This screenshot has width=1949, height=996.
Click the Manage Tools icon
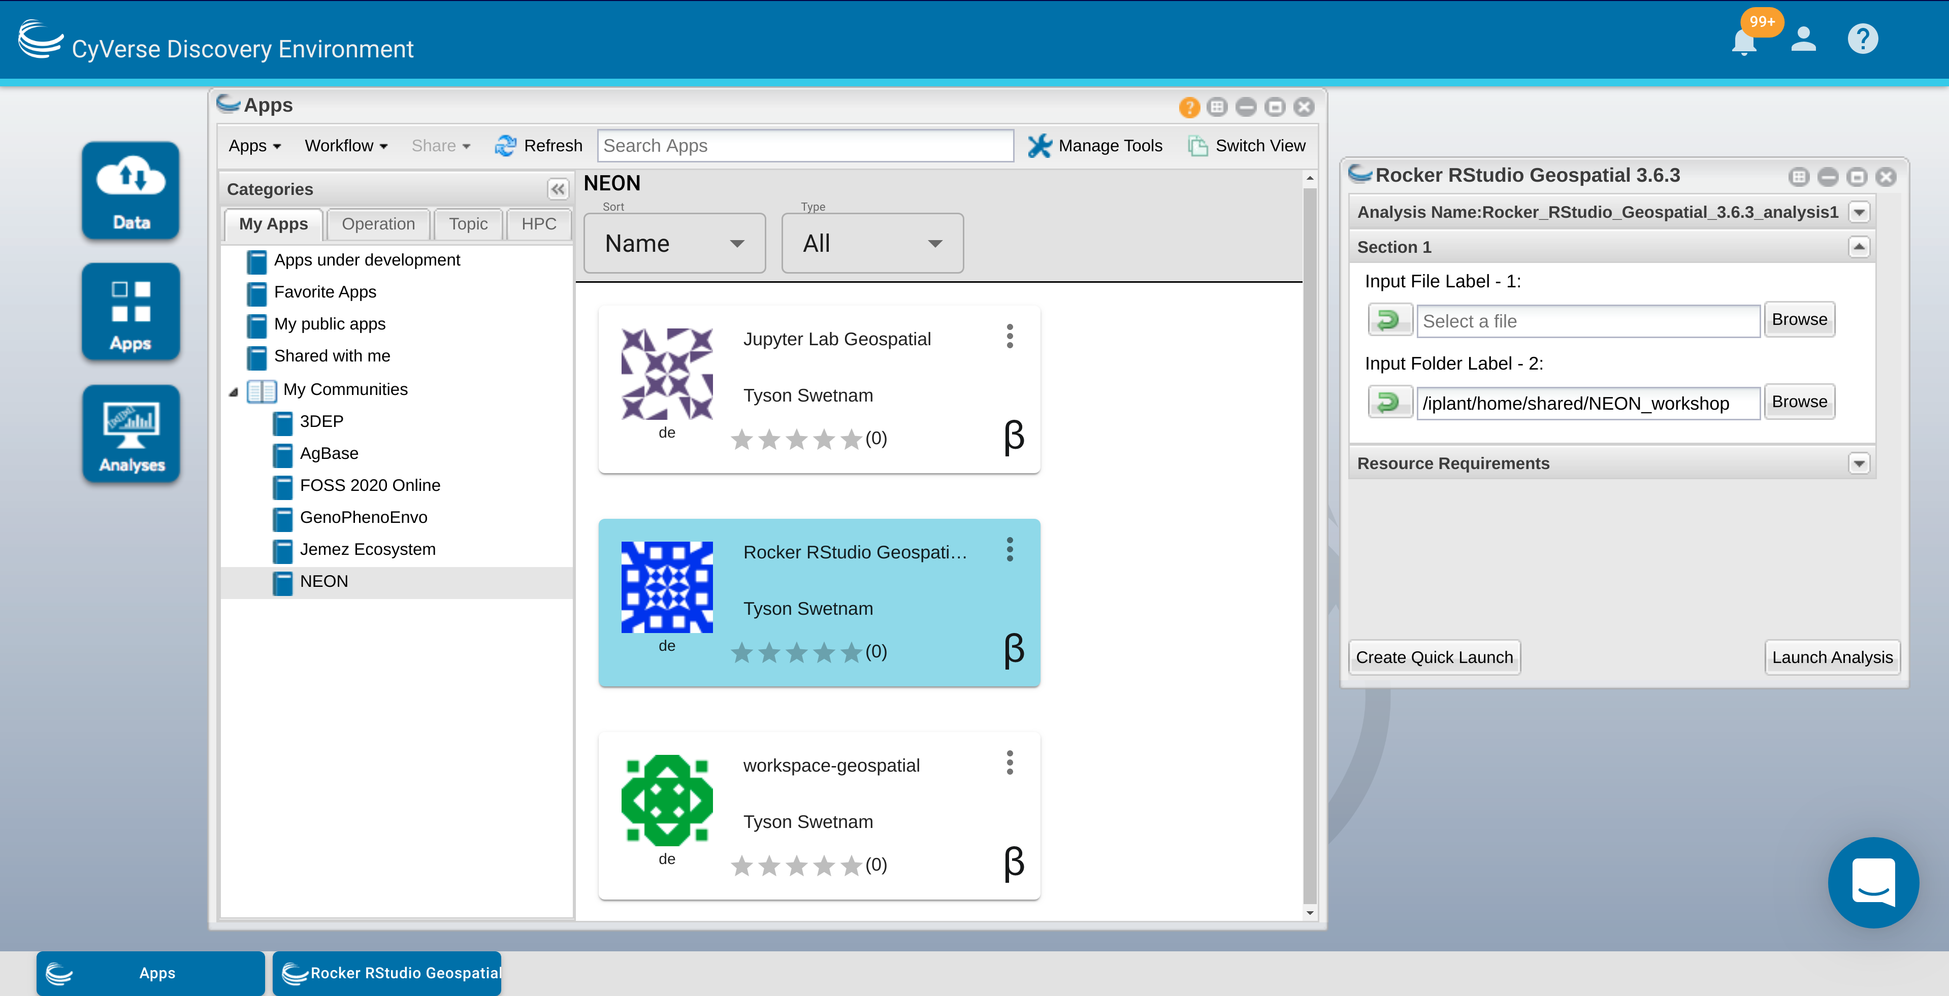(1040, 146)
